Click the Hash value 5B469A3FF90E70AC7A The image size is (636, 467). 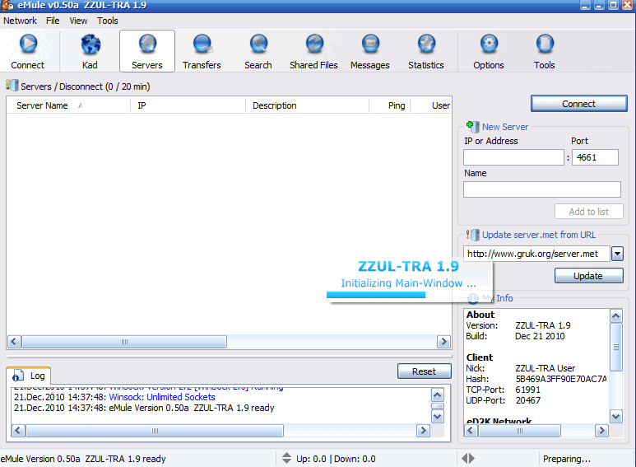click(561, 379)
